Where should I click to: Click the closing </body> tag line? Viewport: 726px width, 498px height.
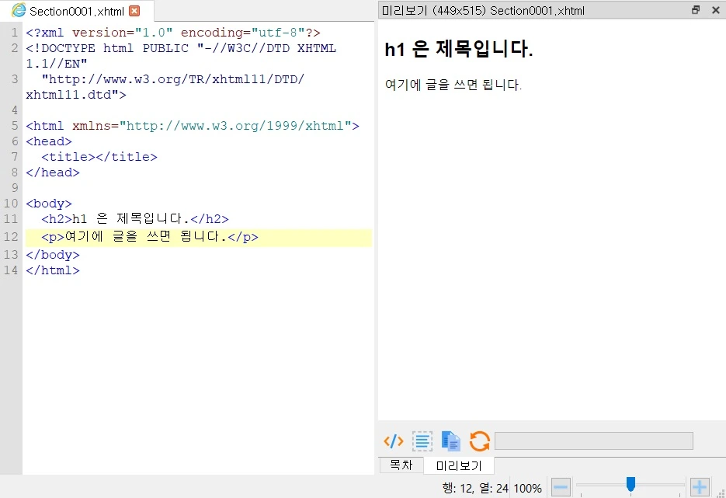pyautogui.click(x=52, y=255)
